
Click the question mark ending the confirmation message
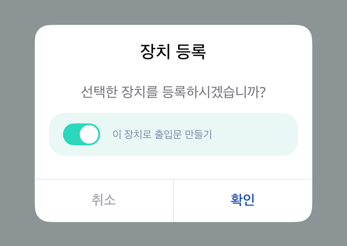click(x=261, y=93)
